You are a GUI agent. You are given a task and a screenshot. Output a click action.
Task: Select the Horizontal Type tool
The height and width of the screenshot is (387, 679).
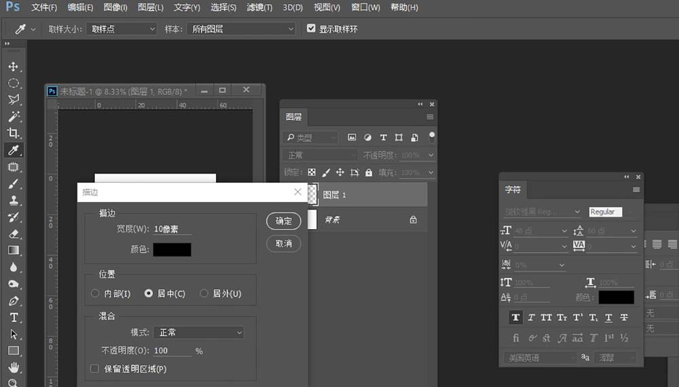[x=14, y=317]
